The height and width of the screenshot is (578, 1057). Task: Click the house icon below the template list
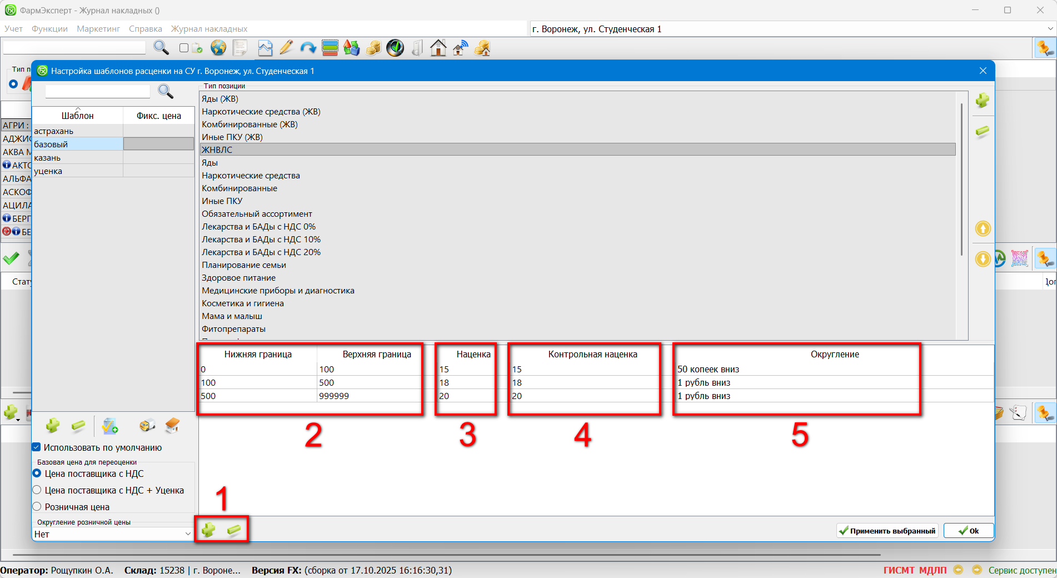pyautogui.click(x=172, y=426)
